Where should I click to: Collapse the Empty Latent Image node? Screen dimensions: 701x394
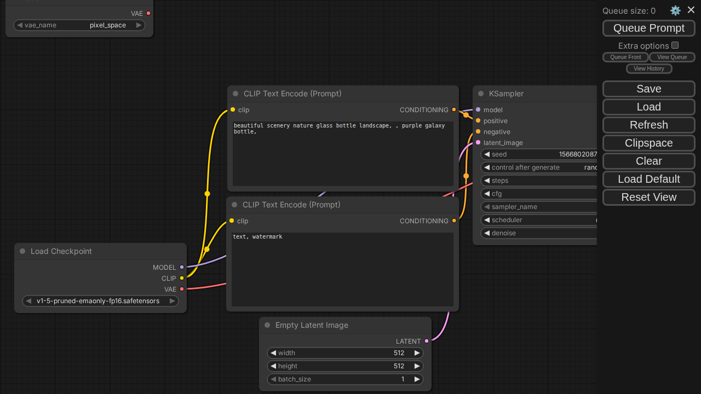tap(267, 325)
